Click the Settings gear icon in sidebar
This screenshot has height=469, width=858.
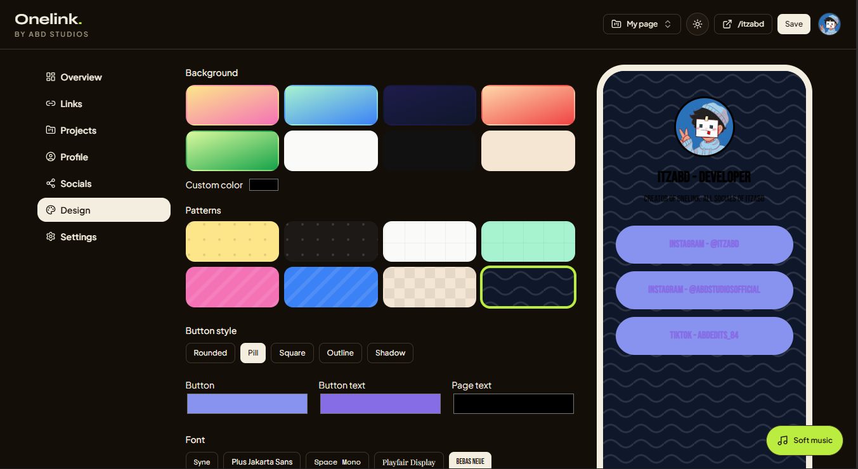click(x=51, y=237)
